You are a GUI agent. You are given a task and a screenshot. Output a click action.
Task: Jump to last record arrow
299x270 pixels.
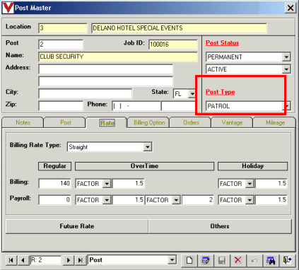(x=81, y=260)
